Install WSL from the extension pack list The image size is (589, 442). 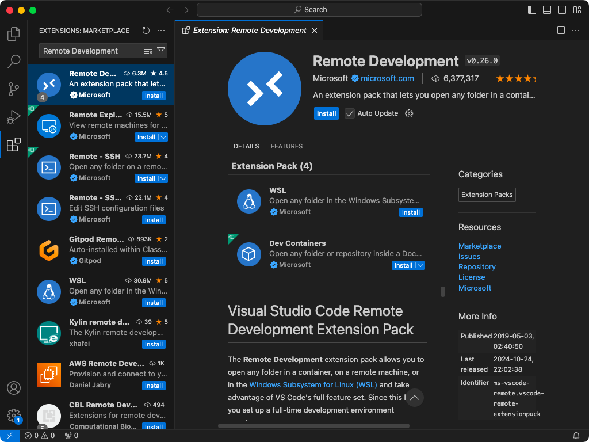(411, 212)
